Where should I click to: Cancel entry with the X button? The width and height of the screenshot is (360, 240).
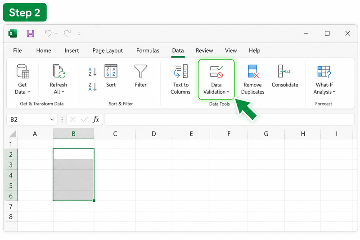pos(73,119)
